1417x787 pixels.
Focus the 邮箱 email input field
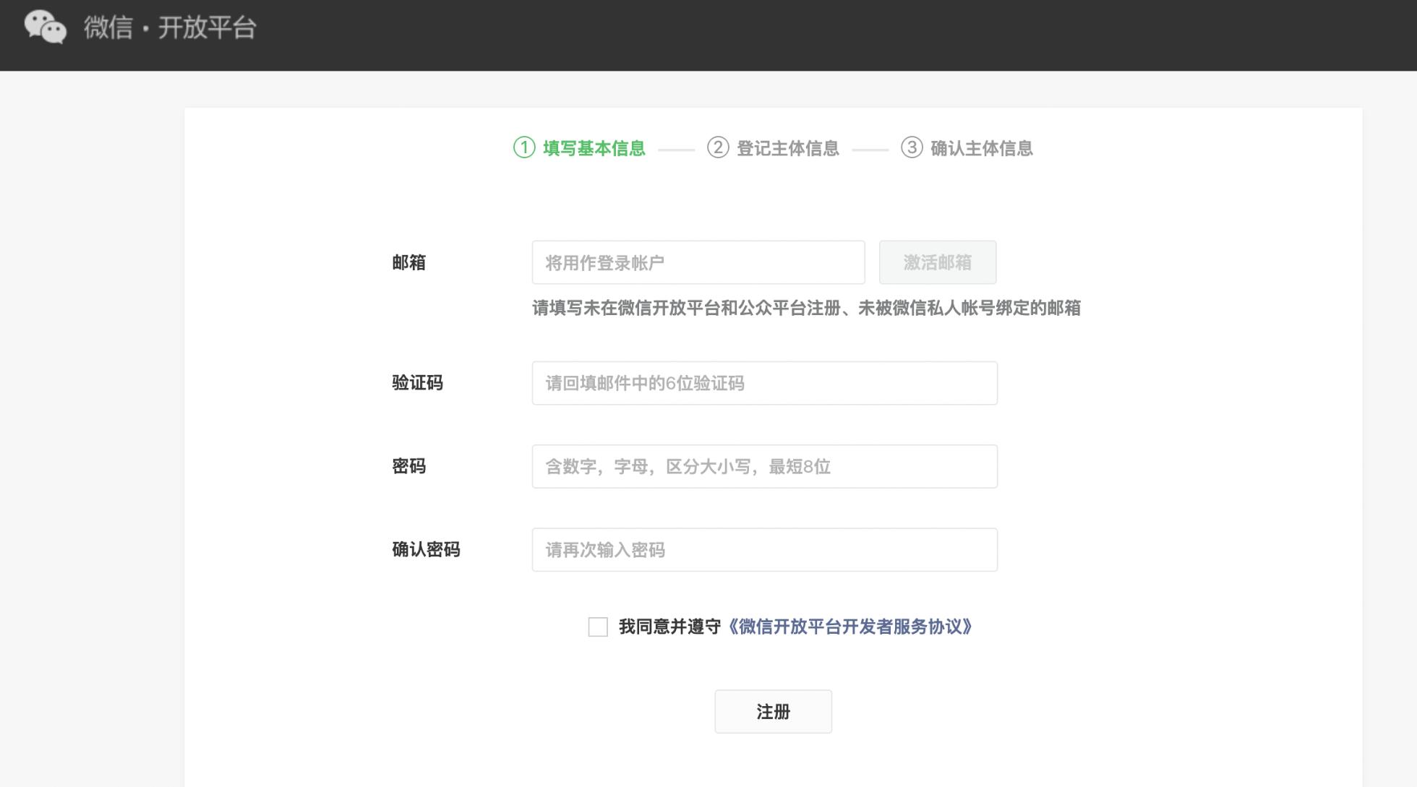[x=698, y=262]
